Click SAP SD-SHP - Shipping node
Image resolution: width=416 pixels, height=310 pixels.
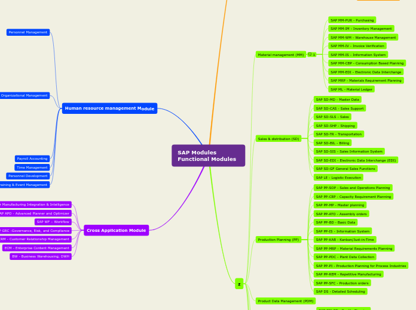coord(335,126)
